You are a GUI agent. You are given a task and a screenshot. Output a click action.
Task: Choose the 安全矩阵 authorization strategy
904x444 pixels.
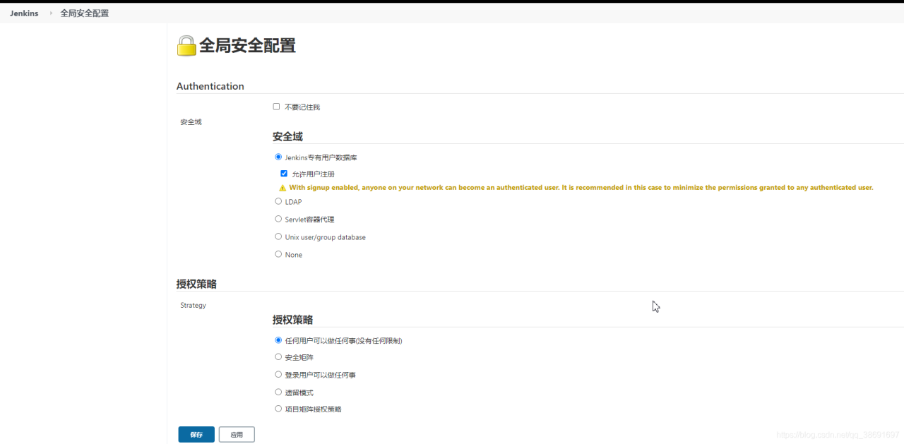pos(278,357)
